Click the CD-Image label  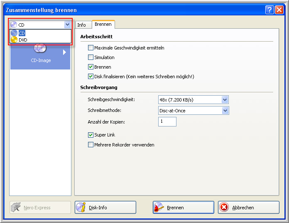[41, 60]
